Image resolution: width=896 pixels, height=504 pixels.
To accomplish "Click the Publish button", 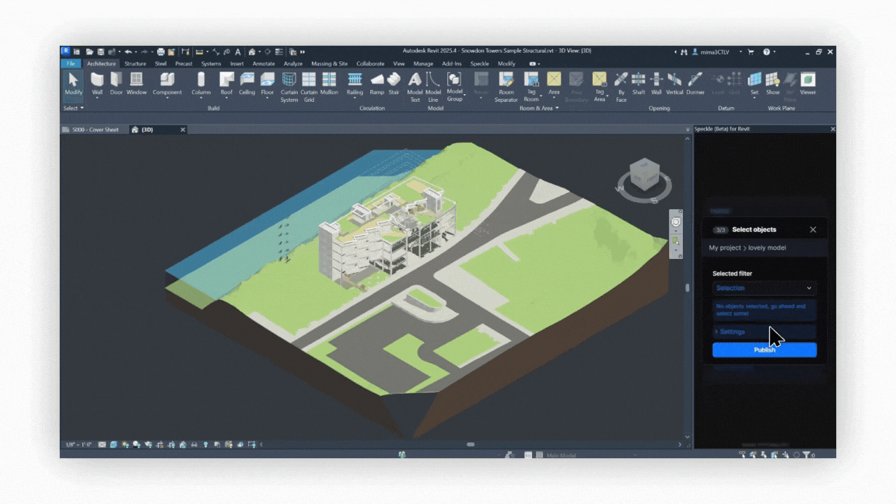I will [x=764, y=350].
